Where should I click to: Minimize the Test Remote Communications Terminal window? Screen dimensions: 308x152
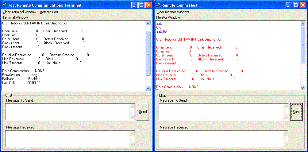[135, 5]
